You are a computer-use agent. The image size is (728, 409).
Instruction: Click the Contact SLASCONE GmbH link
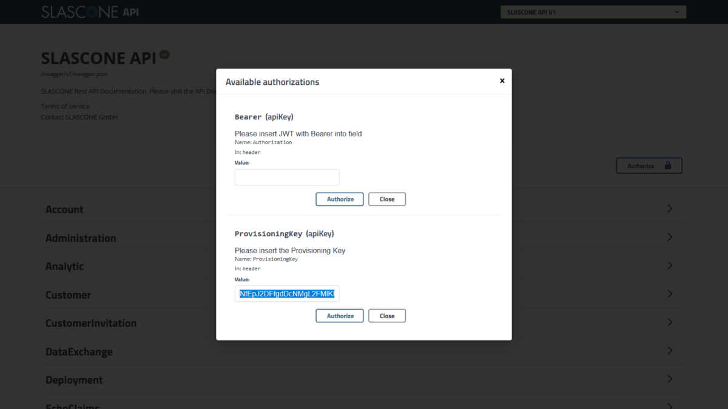[x=79, y=117]
